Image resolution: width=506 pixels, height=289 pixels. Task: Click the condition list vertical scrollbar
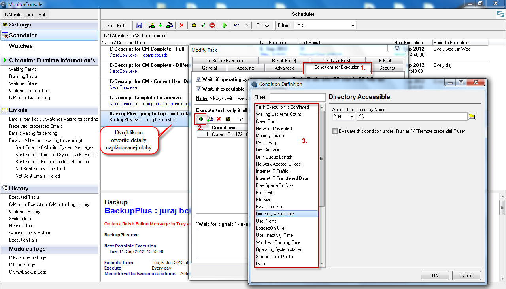point(322,185)
